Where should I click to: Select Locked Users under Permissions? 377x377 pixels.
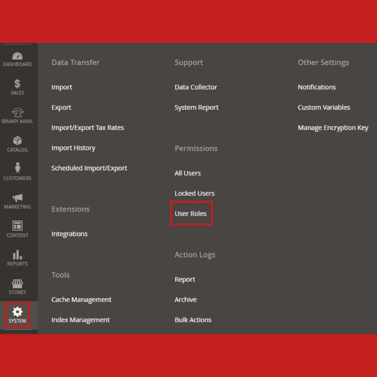click(x=194, y=193)
